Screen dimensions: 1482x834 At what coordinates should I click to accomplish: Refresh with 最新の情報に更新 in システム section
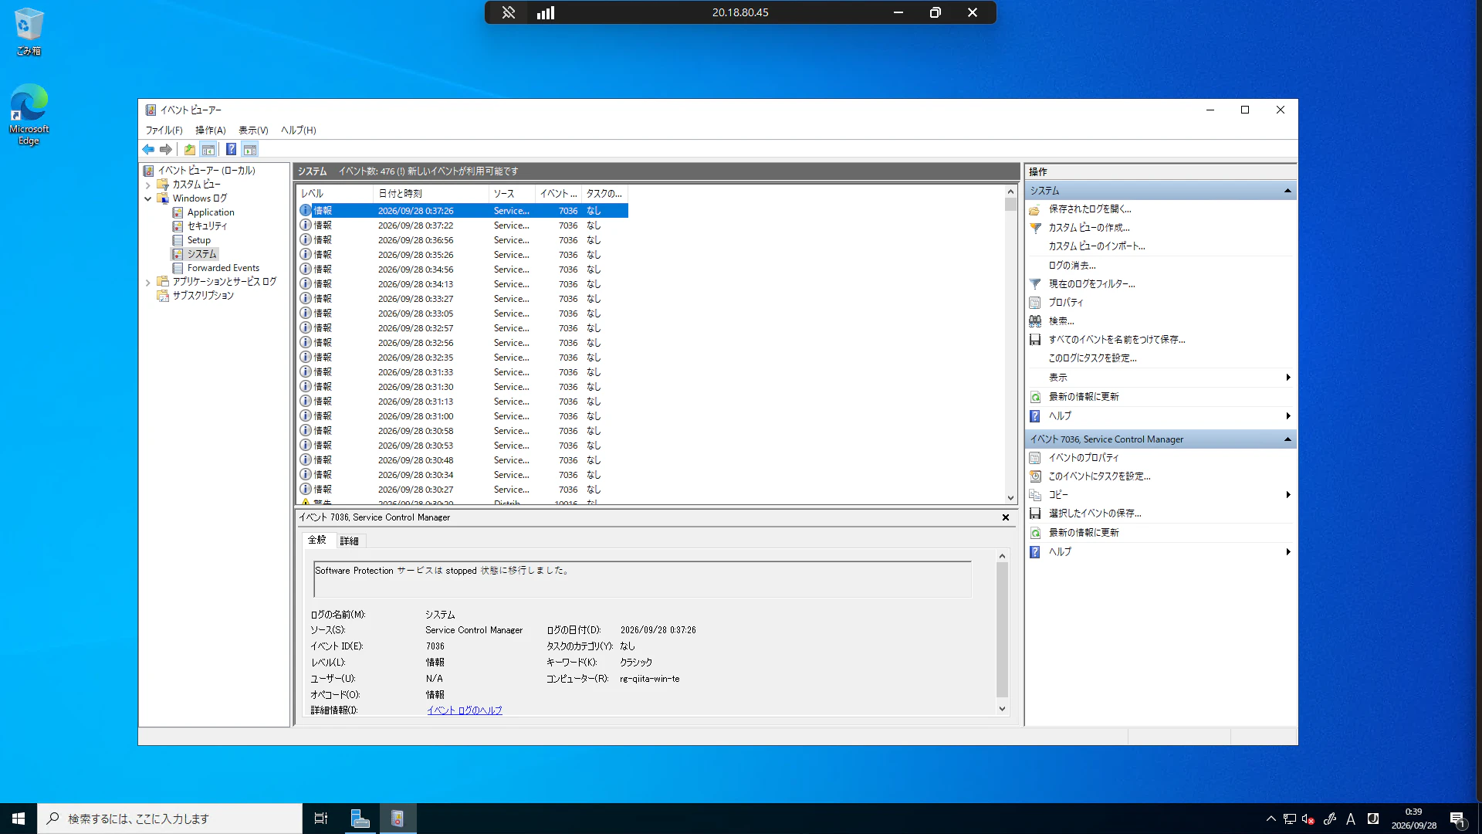pos(1083,397)
